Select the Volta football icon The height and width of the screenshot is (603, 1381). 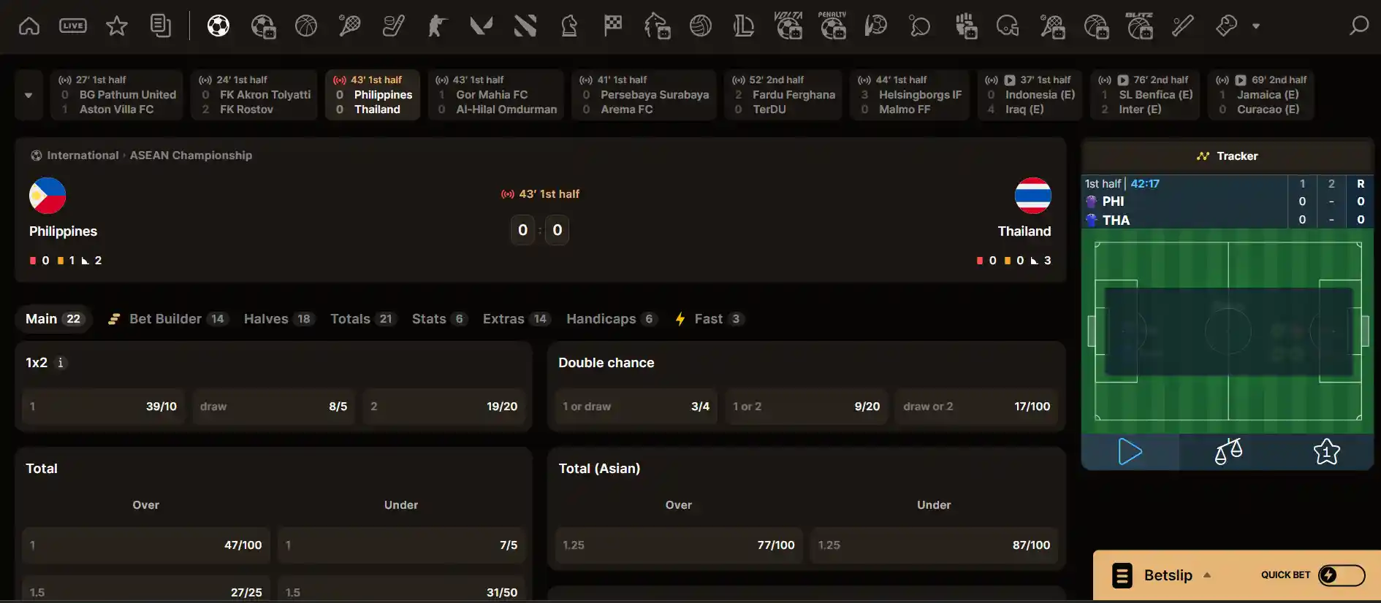click(x=788, y=26)
